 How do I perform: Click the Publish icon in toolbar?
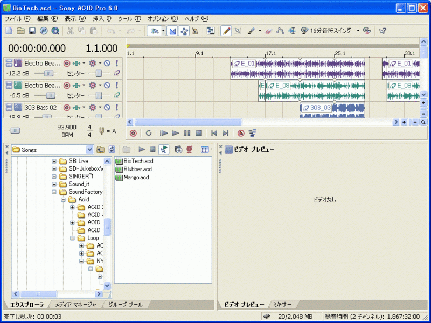pos(44,31)
